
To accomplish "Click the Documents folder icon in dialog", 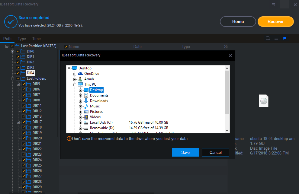I will [x=86, y=95].
